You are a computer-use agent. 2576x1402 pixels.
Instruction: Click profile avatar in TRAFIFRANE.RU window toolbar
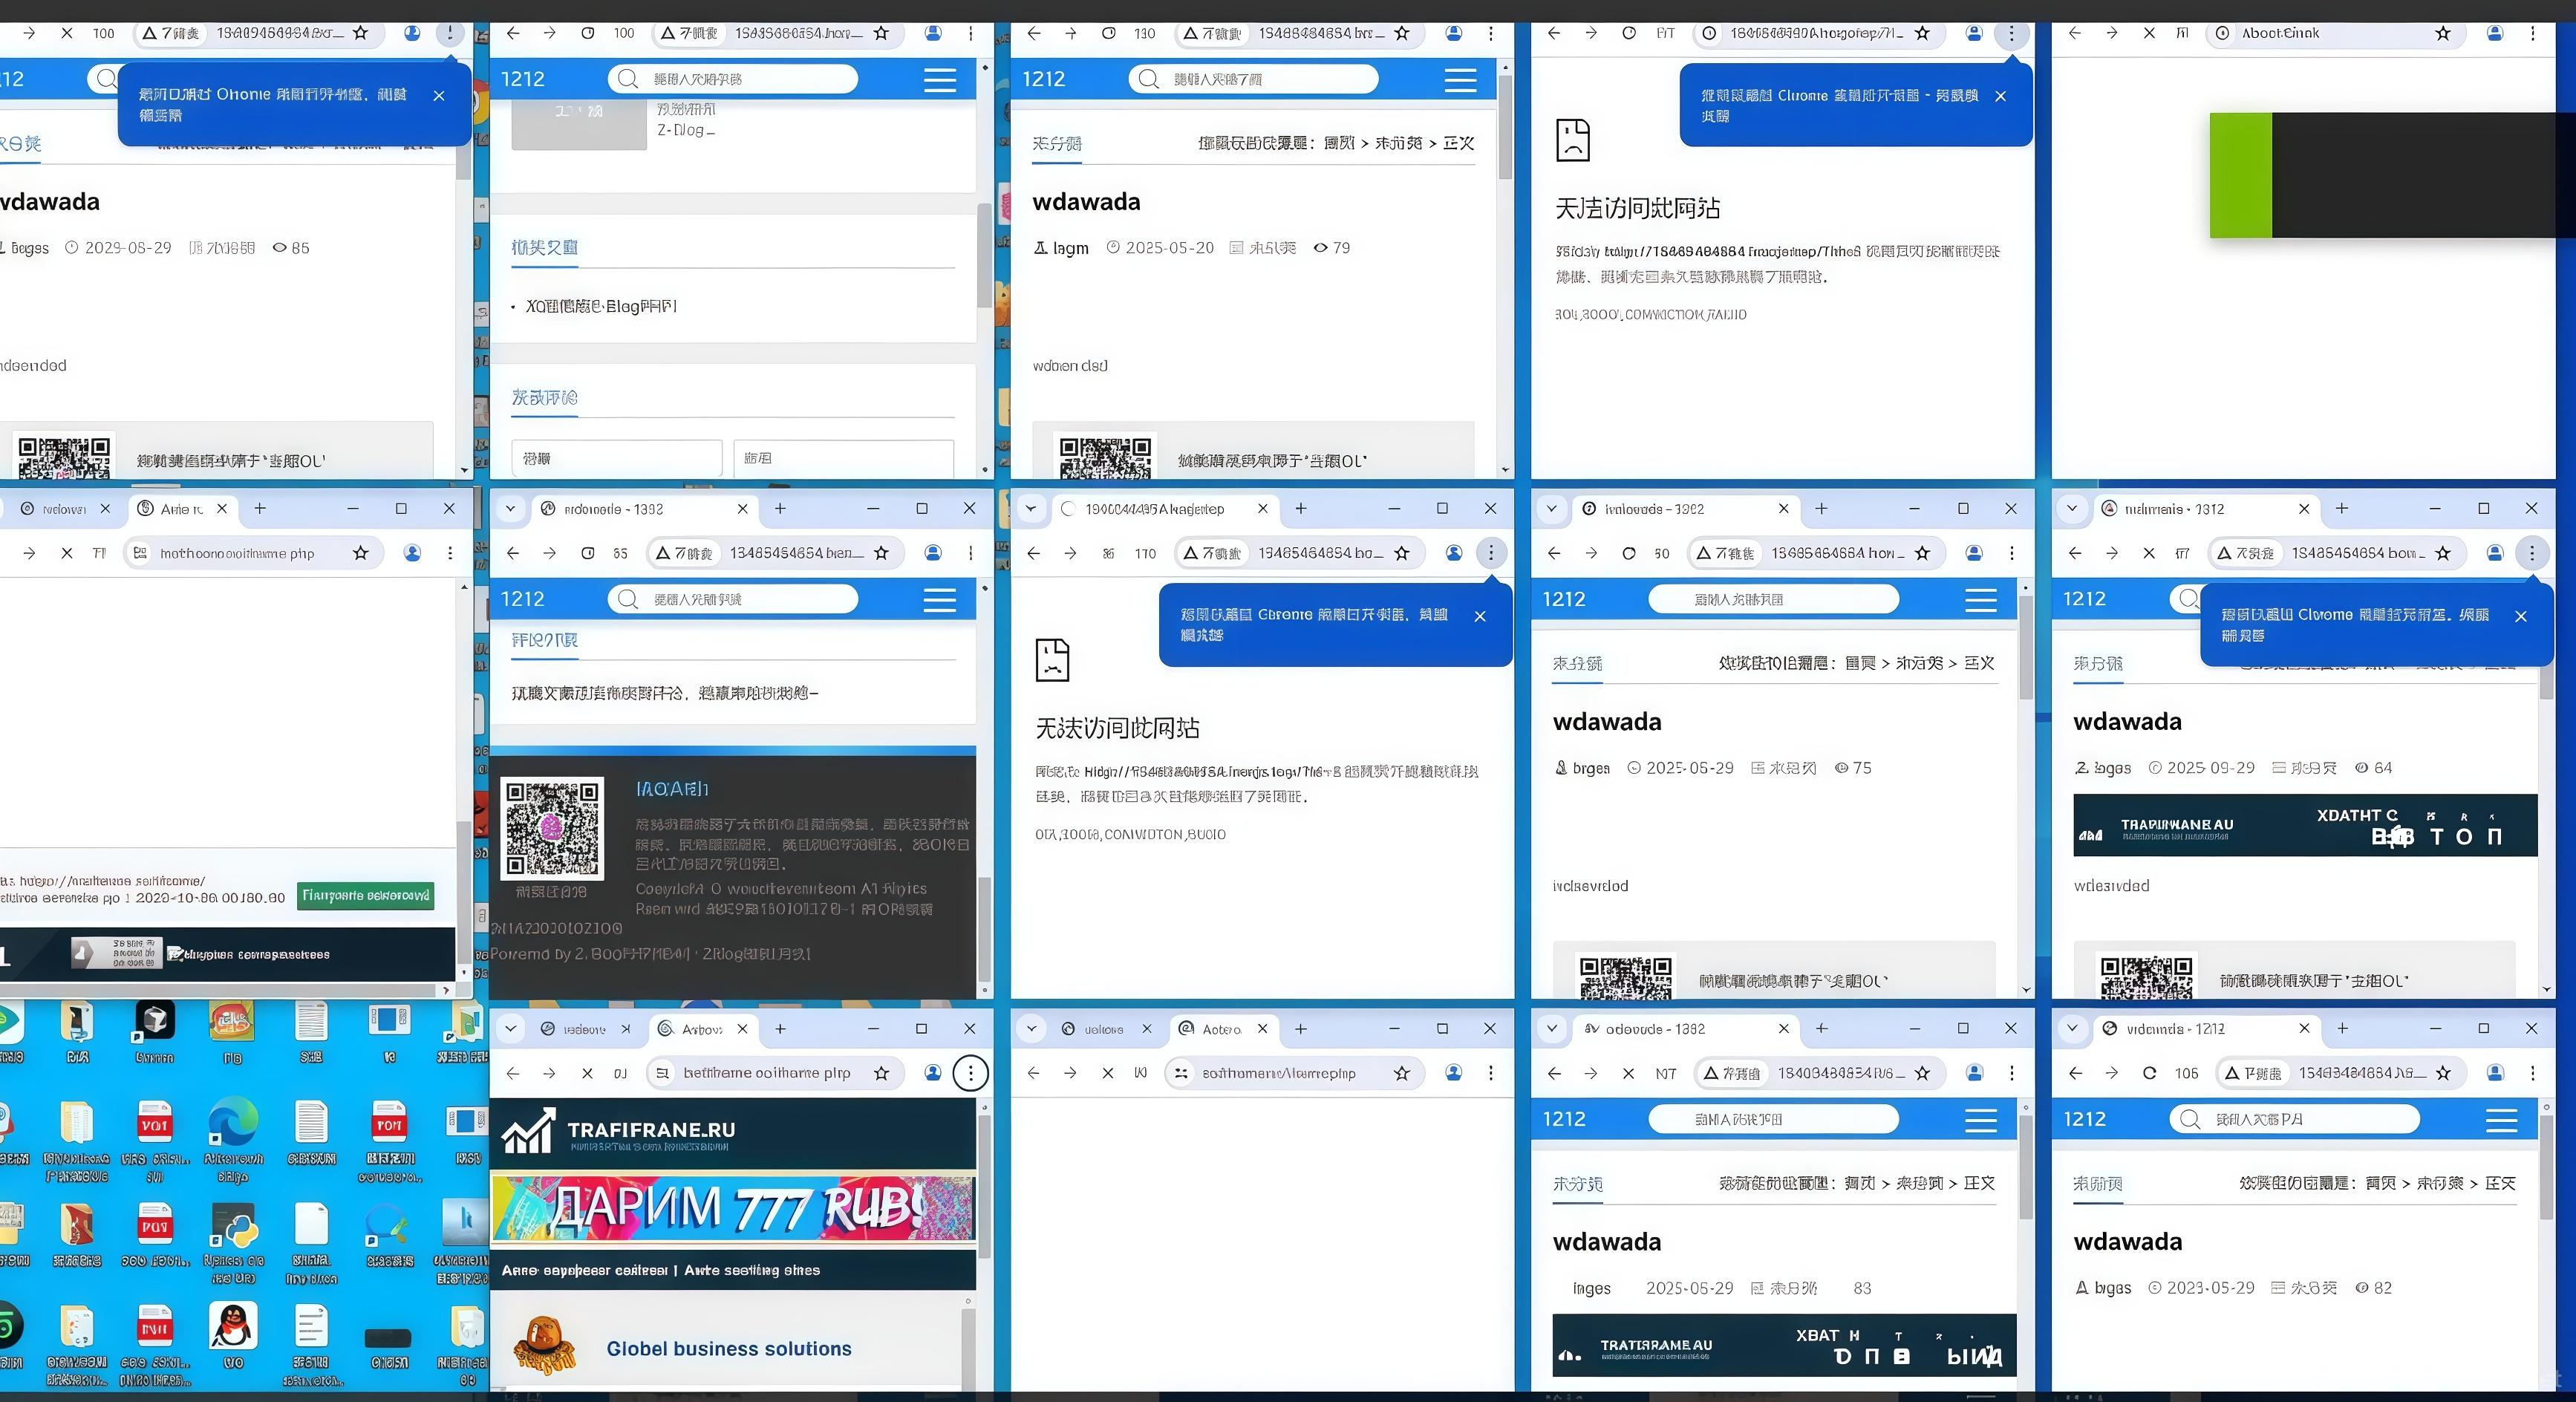(932, 1073)
